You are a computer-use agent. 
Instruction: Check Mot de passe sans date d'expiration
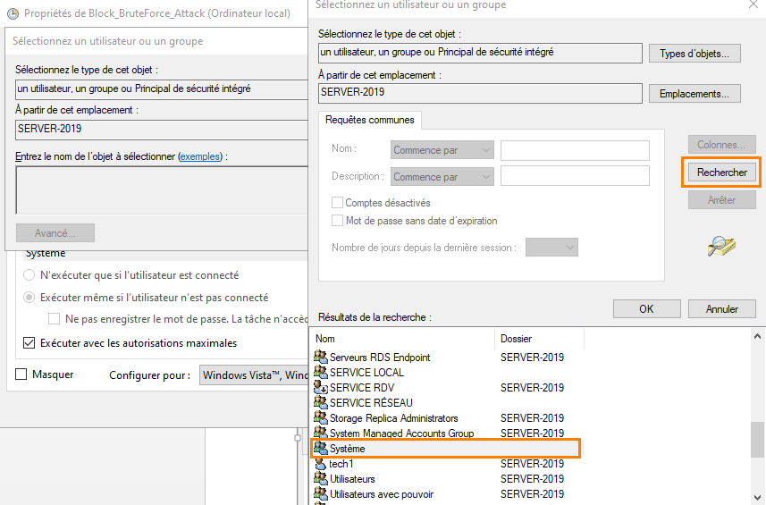click(x=338, y=221)
